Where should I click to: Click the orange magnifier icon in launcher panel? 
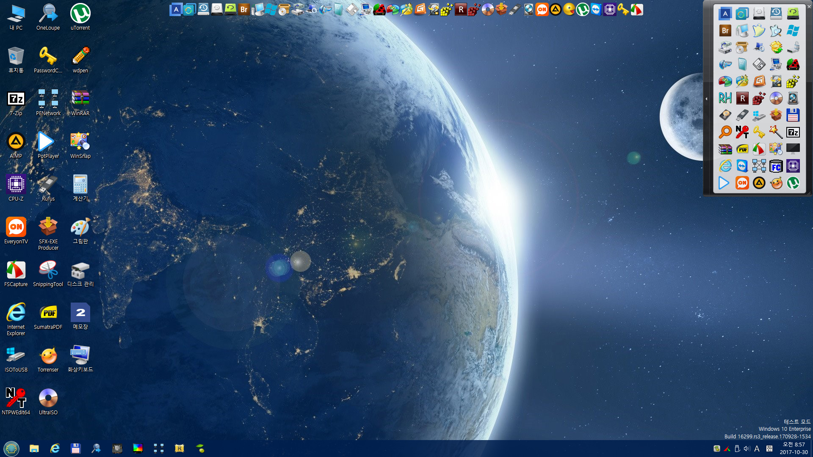click(x=725, y=132)
